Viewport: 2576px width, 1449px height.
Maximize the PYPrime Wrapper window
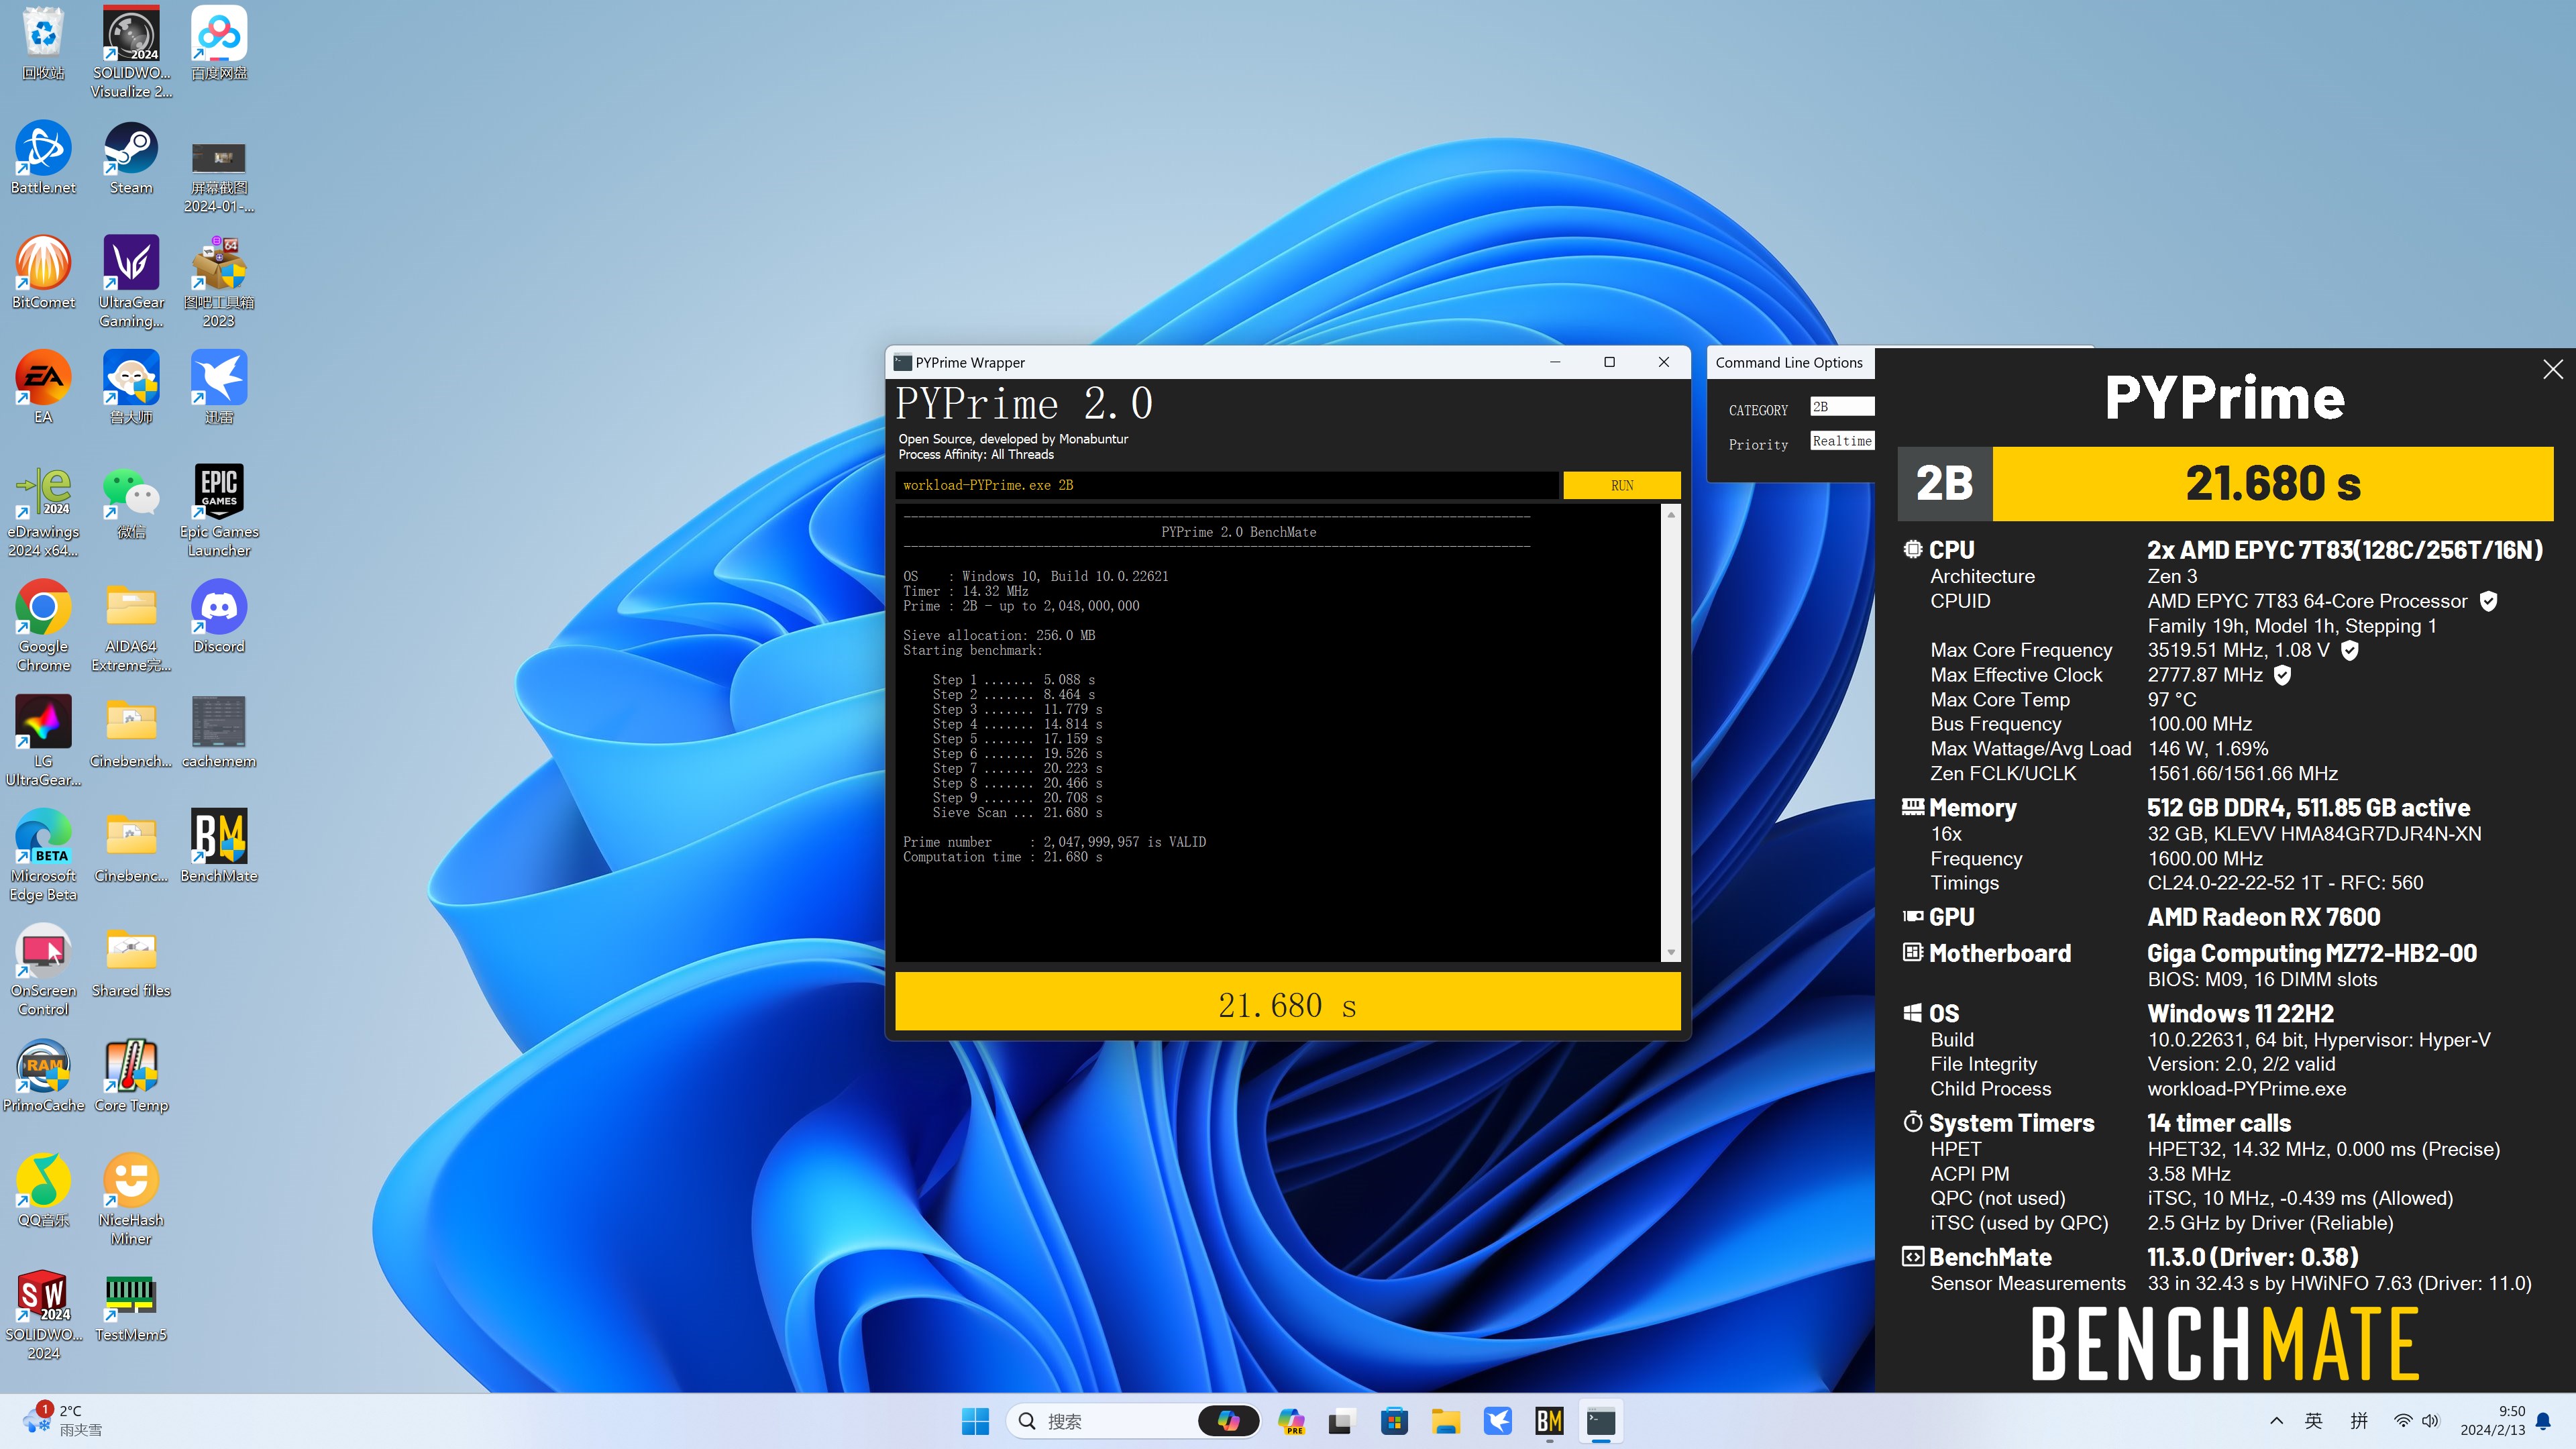(x=1609, y=362)
